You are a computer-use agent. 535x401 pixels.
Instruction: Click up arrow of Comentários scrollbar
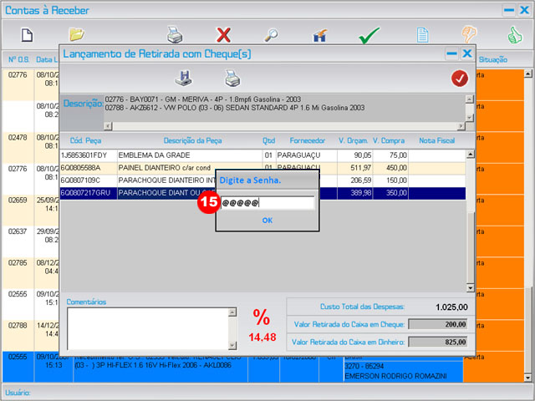(232, 312)
